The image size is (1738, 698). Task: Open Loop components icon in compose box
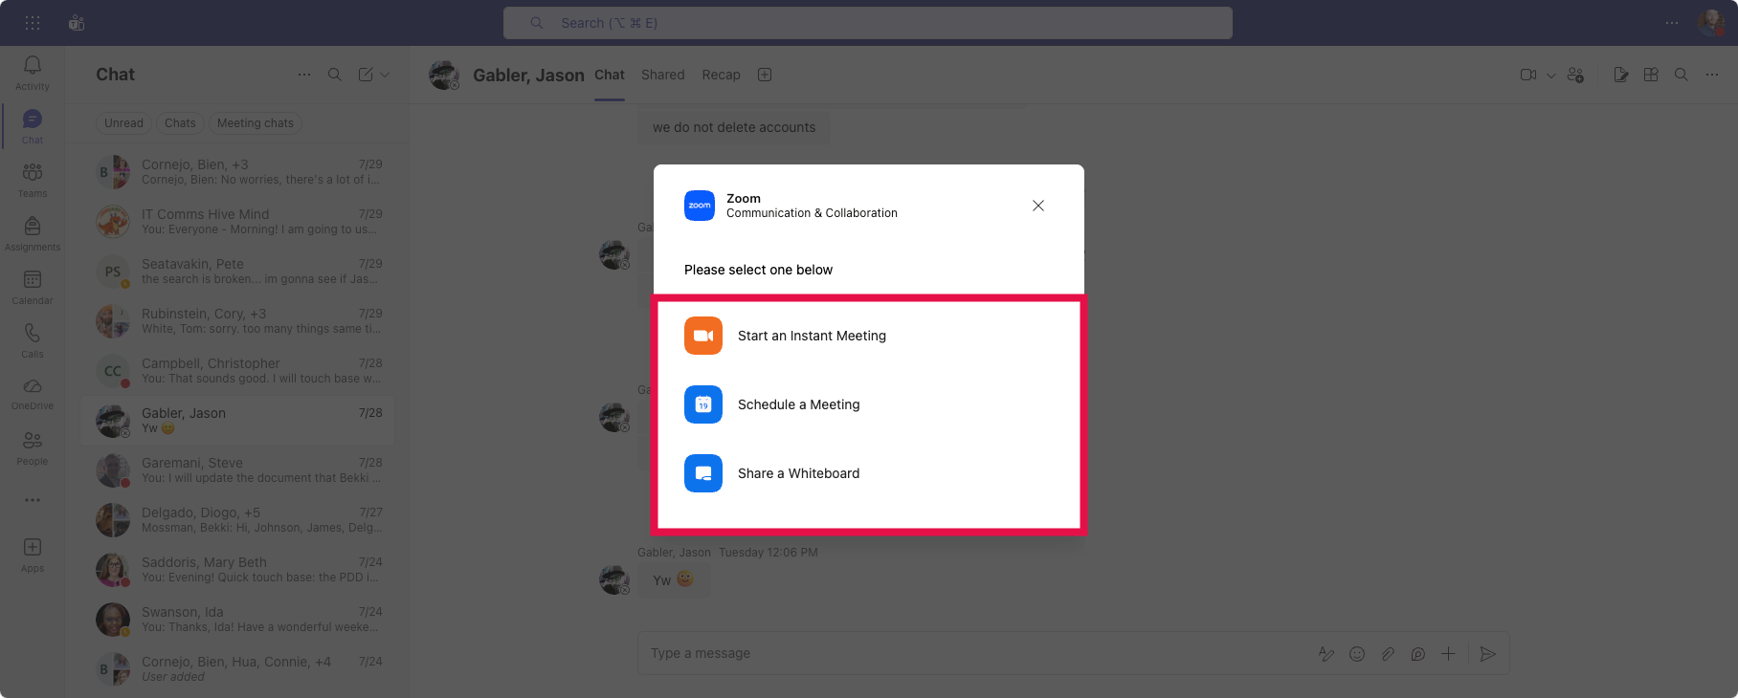click(x=1418, y=654)
